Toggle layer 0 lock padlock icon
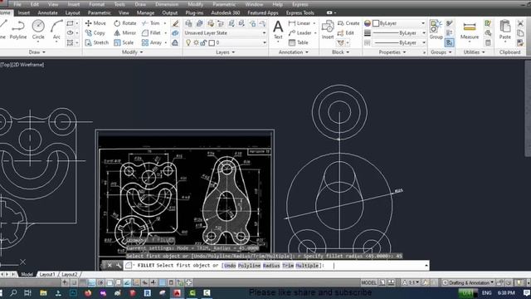Image resolution: width=531 pixels, height=299 pixels. (x=203, y=42)
